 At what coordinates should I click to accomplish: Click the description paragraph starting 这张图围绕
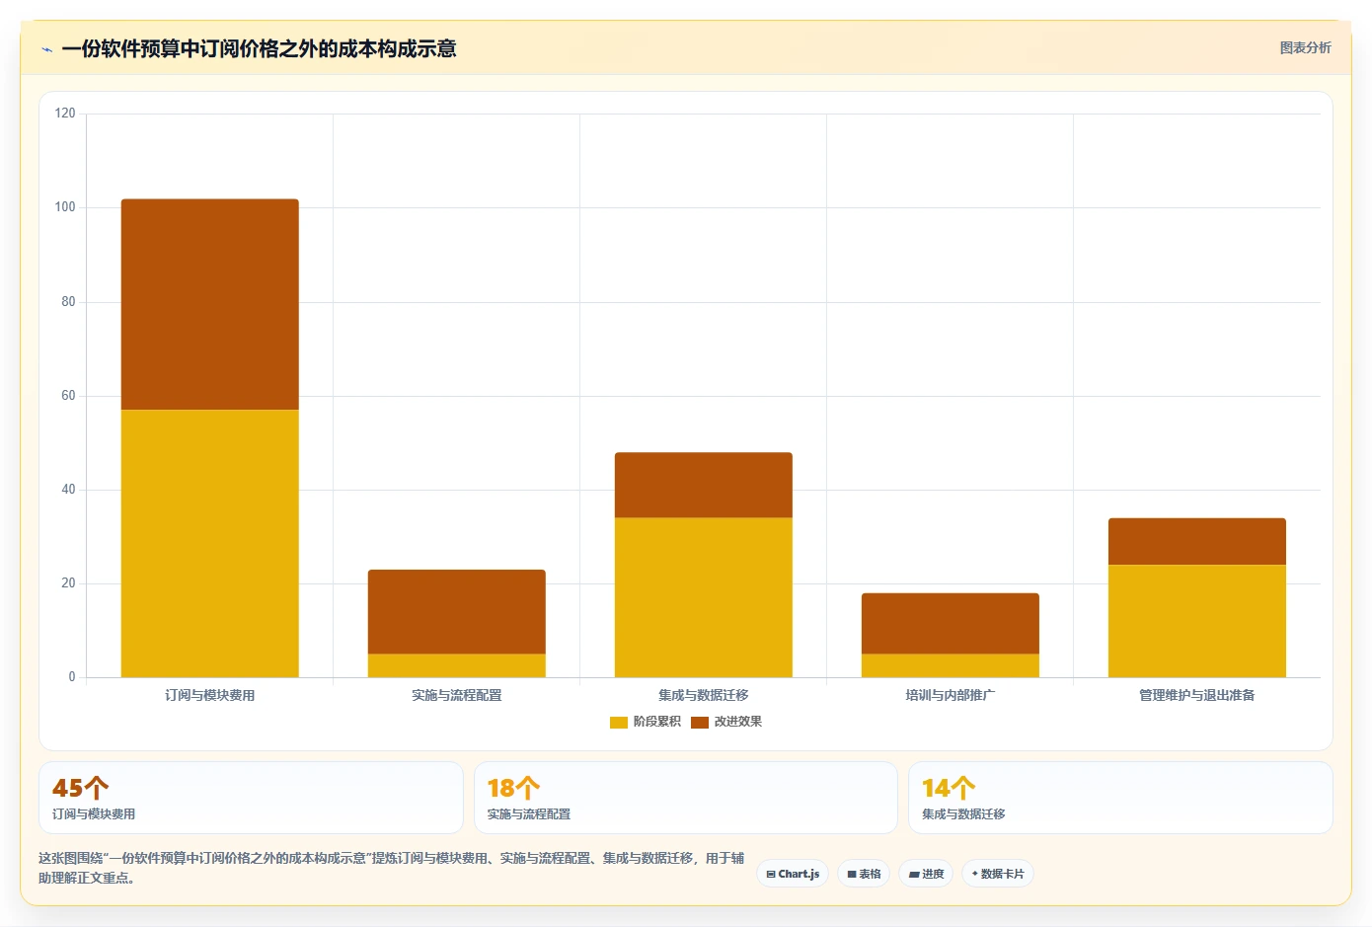click(x=392, y=868)
